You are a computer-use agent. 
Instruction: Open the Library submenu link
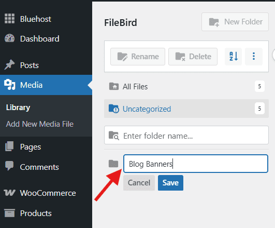[18, 108]
